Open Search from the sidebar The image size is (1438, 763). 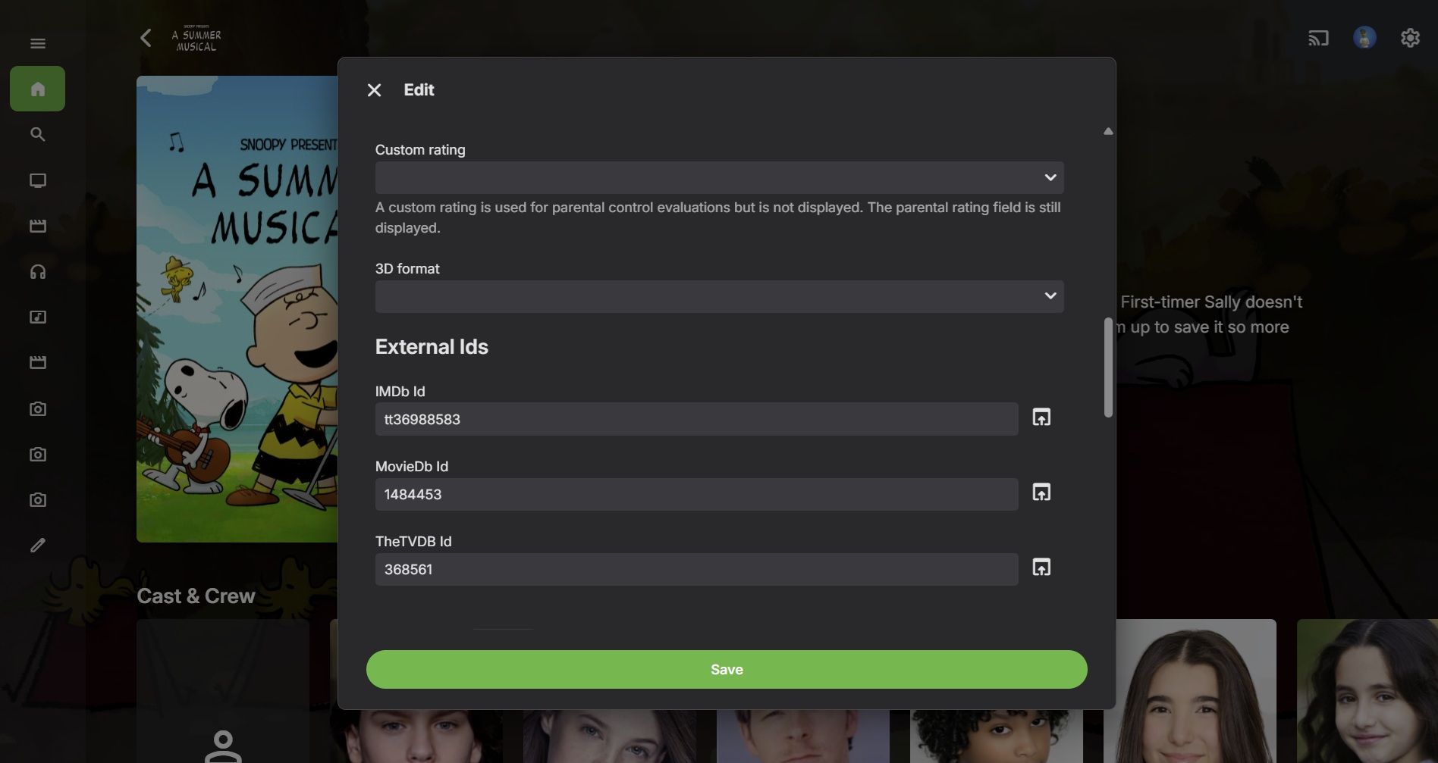point(38,135)
